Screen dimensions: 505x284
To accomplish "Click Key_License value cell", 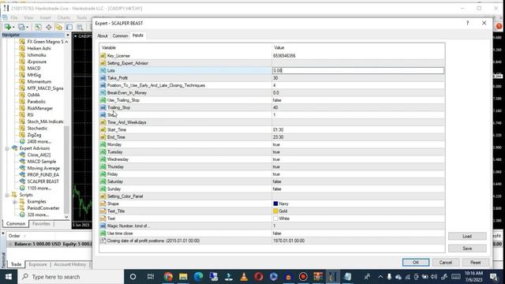I will [357, 56].
